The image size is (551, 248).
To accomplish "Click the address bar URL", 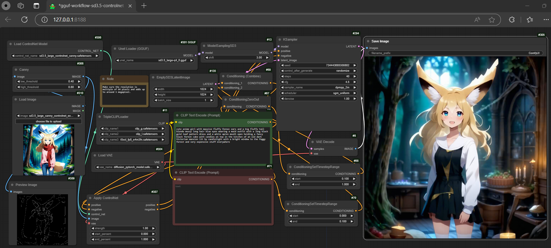I will (x=69, y=20).
